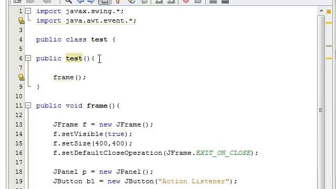Click the editor scrollbar up arrow

(x=321, y=10)
